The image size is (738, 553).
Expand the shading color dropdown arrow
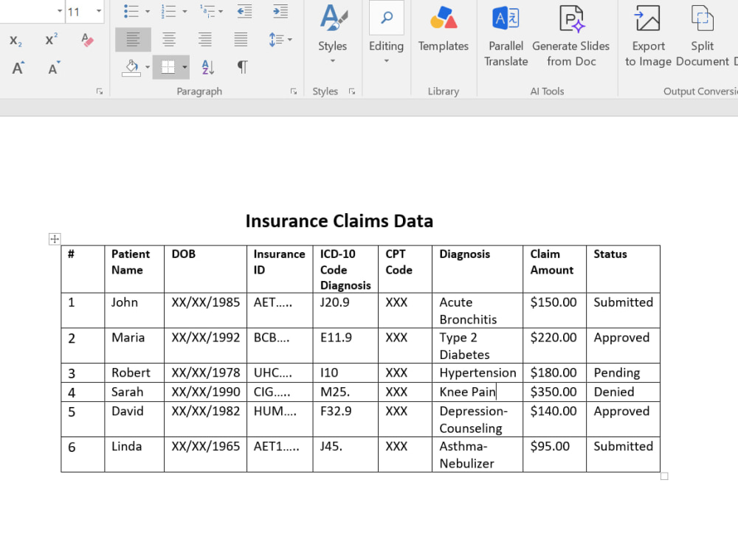[148, 67]
